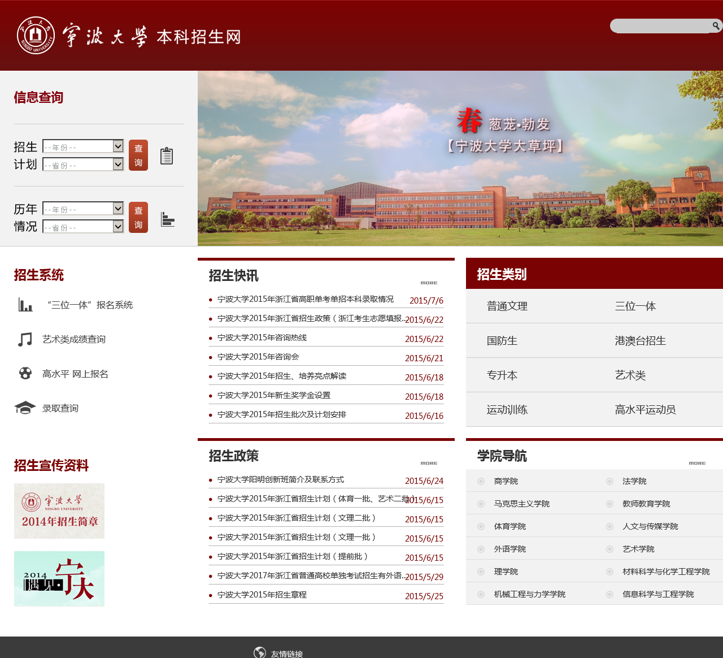Open 宁波大学2015年浙江省高职单考单招本科录取情况

(306, 299)
